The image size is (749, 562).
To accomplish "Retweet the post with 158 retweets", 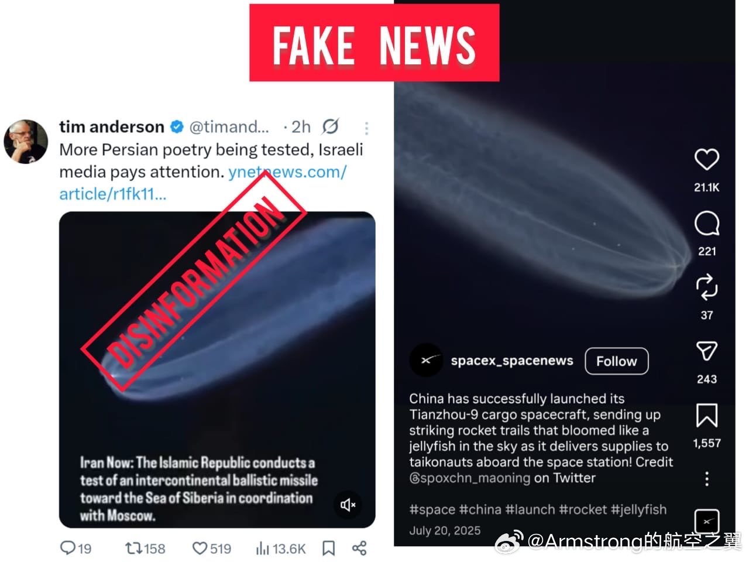I will tap(133, 549).
